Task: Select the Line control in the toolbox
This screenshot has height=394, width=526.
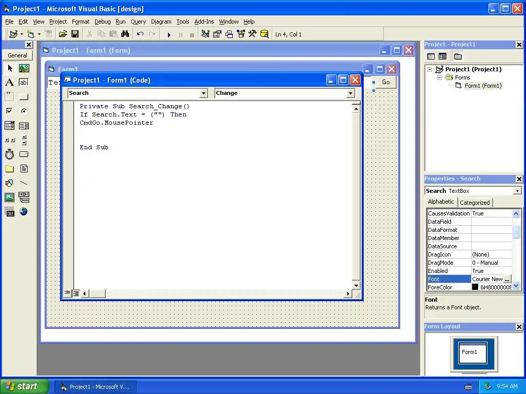Action: (24, 183)
